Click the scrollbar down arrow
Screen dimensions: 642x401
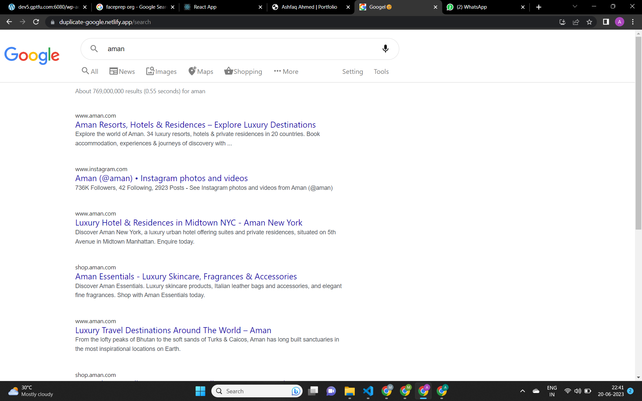point(638,378)
